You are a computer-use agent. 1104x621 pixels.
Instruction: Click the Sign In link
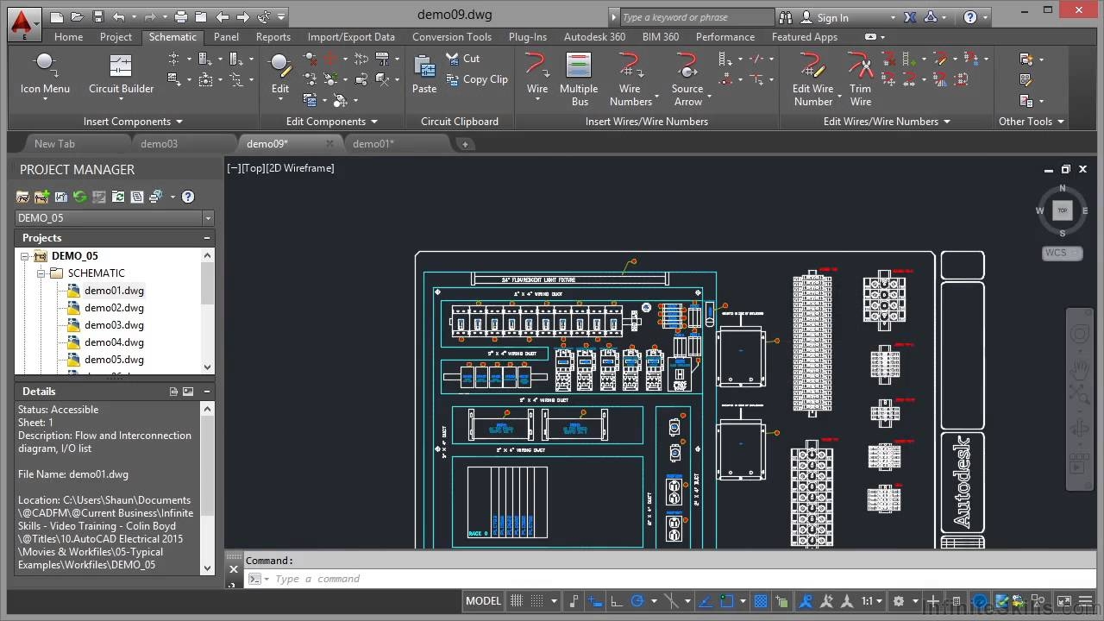pyautogui.click(x=831, y=16)
